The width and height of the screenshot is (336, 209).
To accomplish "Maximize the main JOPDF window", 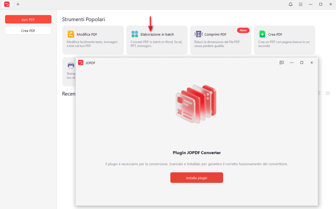I will (x=321, y=4).
